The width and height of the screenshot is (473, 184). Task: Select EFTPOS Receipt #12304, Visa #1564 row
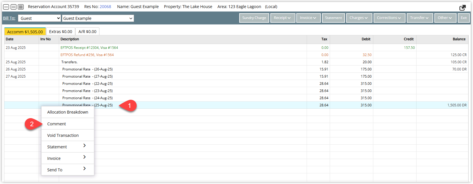236,48
